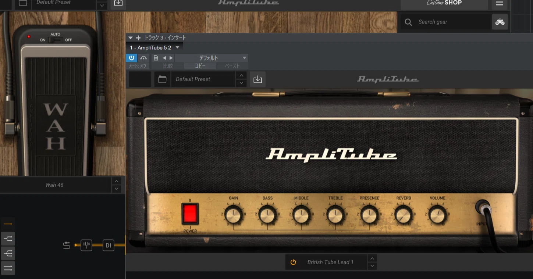Toggle the blue plugin bypass power button
Screen dimensions: 533x279
[x=132, y=58]
